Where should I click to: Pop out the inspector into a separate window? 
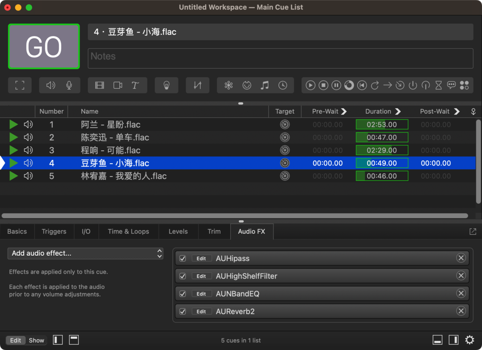[473, 231]
